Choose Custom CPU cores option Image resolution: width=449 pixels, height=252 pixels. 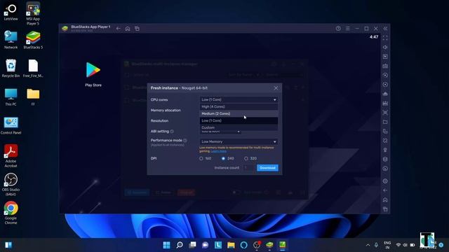(x=239, y=127)
